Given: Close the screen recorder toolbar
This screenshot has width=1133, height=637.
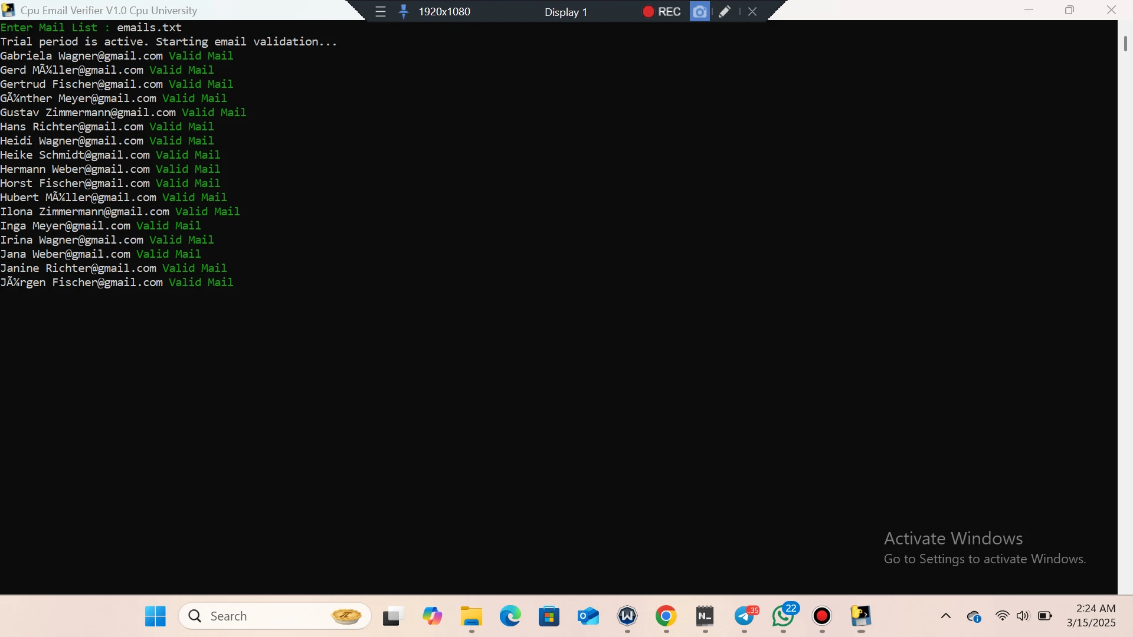Looking at the screenshot, I should (752, 12).
